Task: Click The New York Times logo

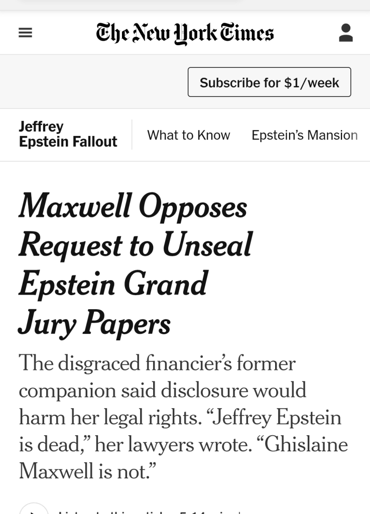Action: (x=185, y=33)
